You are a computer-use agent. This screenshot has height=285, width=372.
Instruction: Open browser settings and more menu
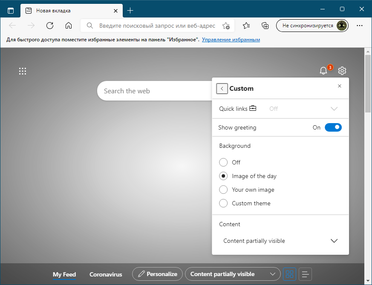[x=360, y=26]
